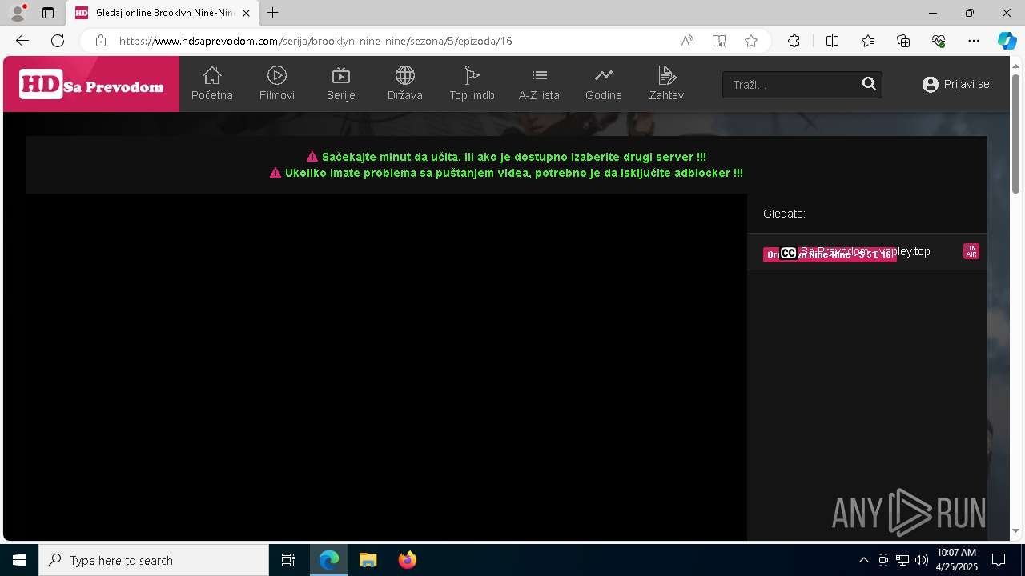Refresh the page
Screen dimensions: 1025x576
coord(58,41)
